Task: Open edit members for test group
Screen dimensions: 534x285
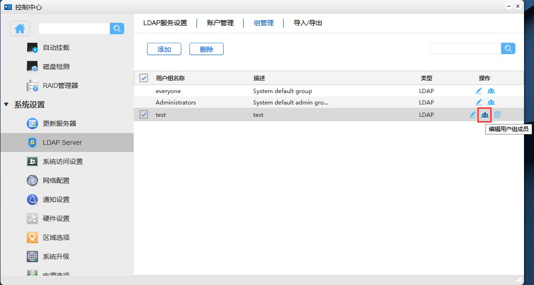Action: [x=485, y=114]
